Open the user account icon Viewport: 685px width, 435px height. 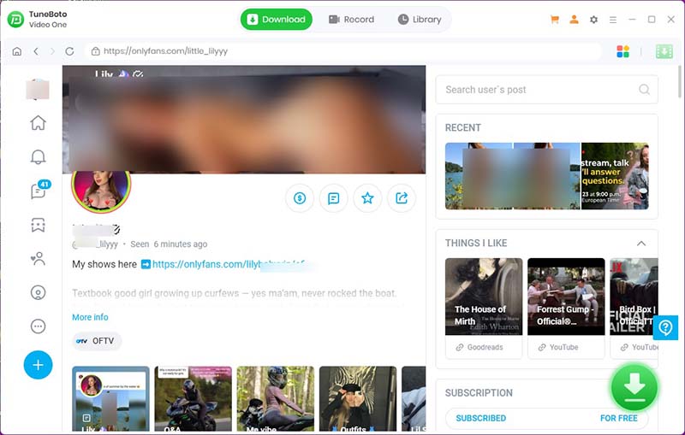[x=574, y=20]
